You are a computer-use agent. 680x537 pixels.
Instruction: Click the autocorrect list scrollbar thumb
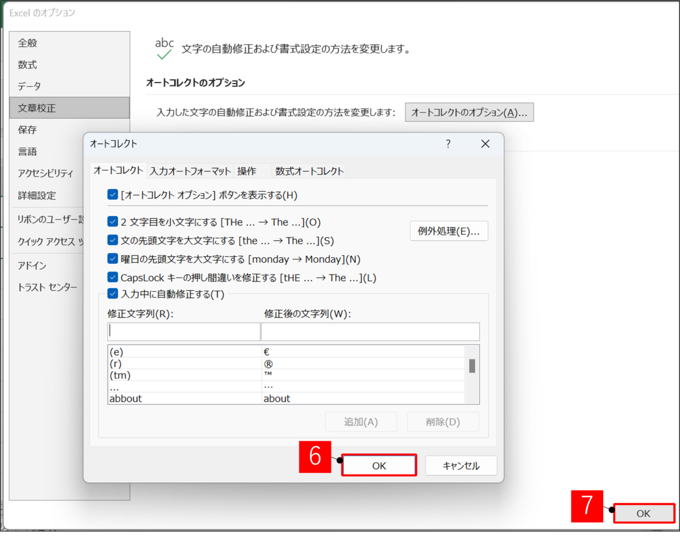[472, 366]
